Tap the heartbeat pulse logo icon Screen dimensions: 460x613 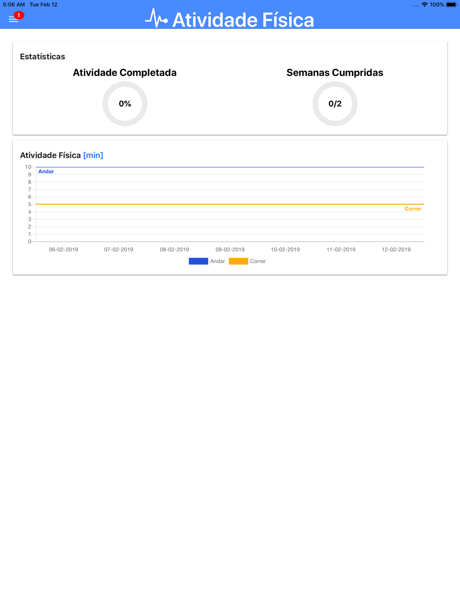(x=156, y=18)
